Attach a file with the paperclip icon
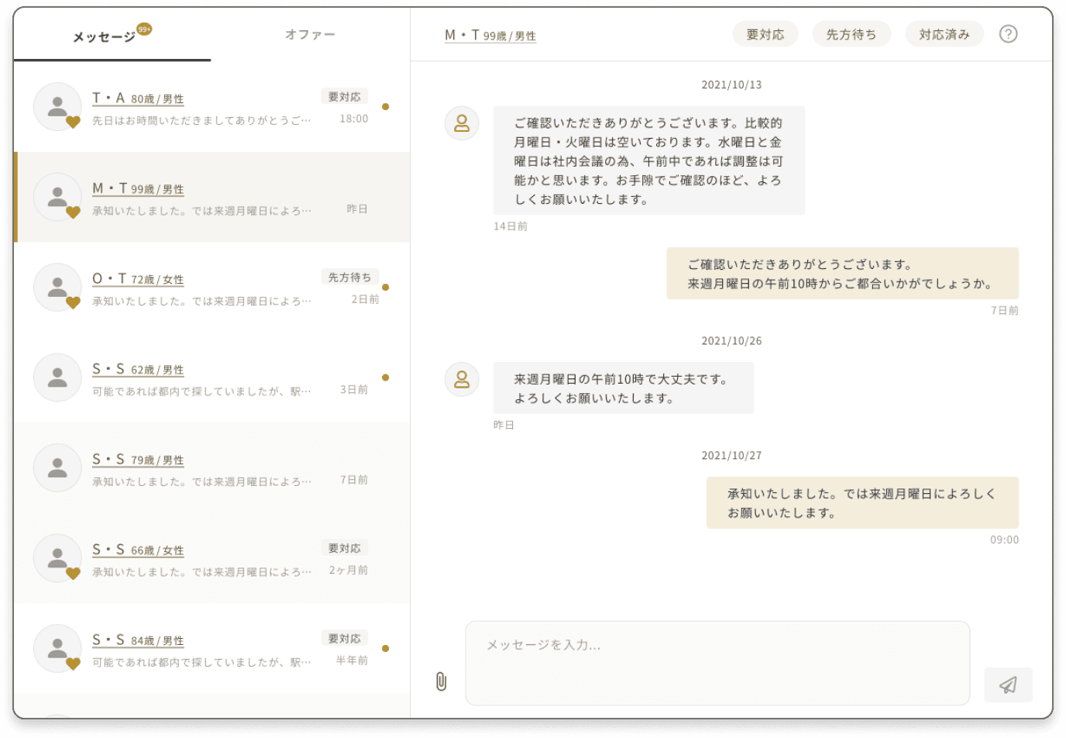The width and height of the screenshot is (1066, 738). (x=441, y=681)
